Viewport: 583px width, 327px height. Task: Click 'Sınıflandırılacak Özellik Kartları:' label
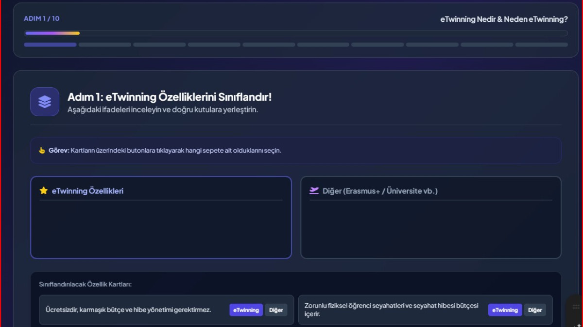pos(86,284)
